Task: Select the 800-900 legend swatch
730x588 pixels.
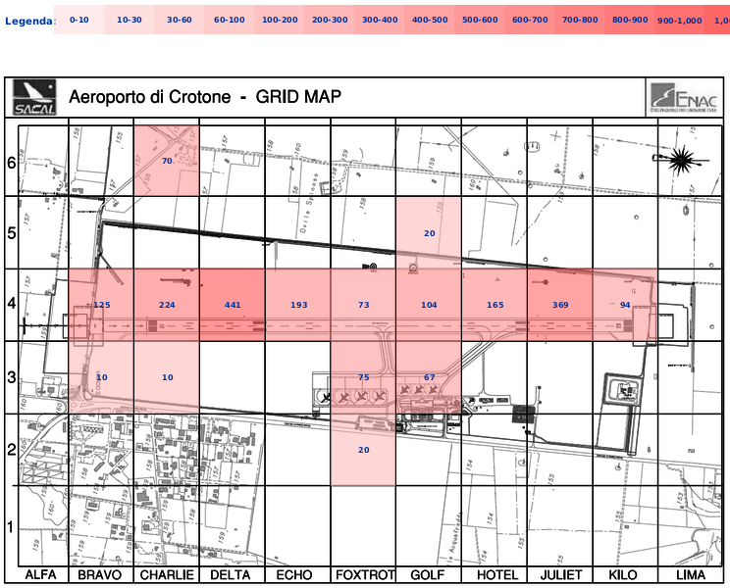Action: tap(630, 20)
